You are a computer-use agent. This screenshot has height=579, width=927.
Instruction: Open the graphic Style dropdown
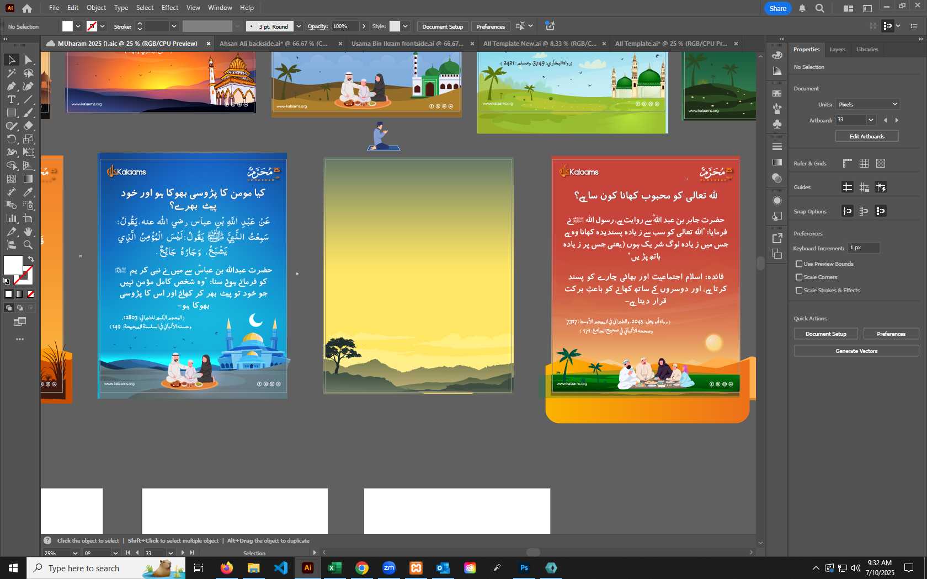click(405, 26)
